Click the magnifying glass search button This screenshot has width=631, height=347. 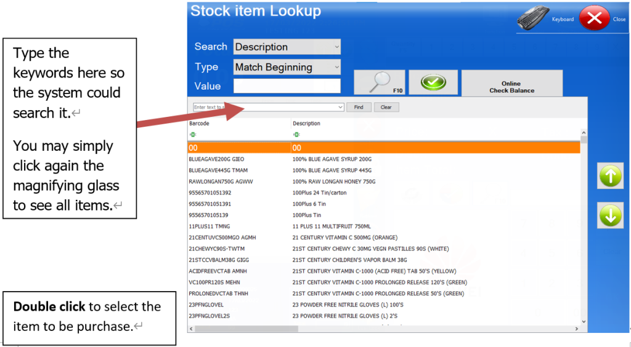click(x=378, y=82)
